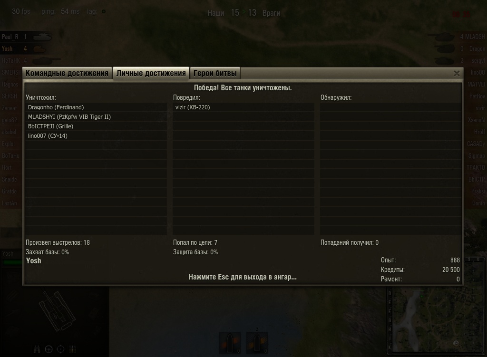This screenshot has height=357, width=487.
Task: Click the steering wheel driver icon
Action: point(49,349)
